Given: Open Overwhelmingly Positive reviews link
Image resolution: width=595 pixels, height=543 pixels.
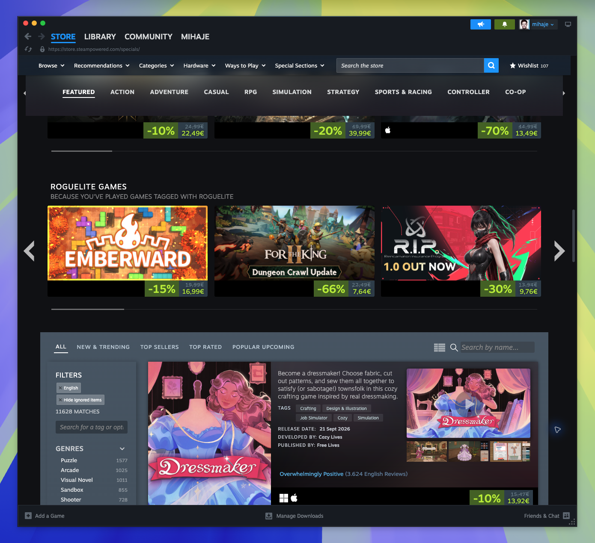Looking at the screenshot, I should [x=312, y=474].
